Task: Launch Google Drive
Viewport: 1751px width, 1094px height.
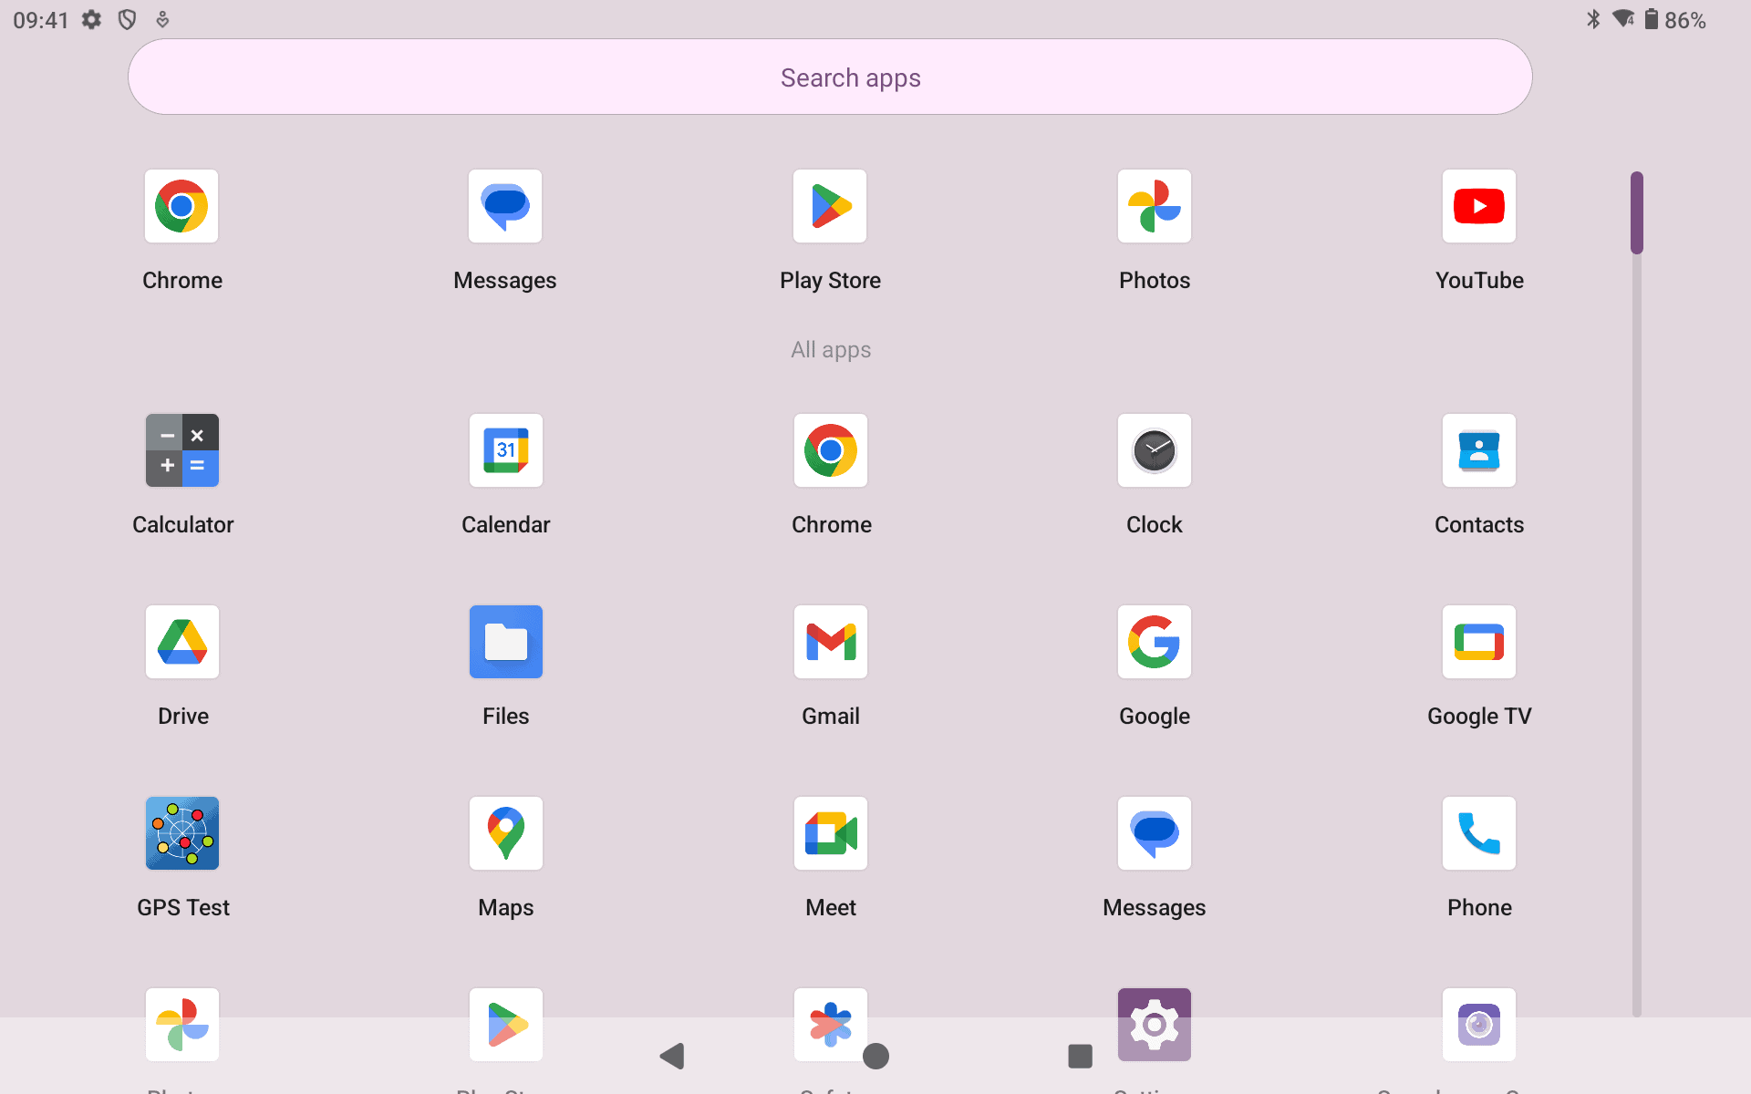Action: (182, 642)
